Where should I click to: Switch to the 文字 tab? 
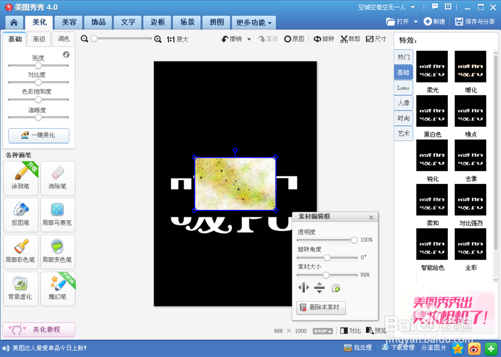tap(128, 23)
